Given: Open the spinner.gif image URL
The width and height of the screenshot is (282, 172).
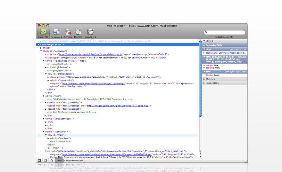Looking at the screenshot, I should coord(94,83).
